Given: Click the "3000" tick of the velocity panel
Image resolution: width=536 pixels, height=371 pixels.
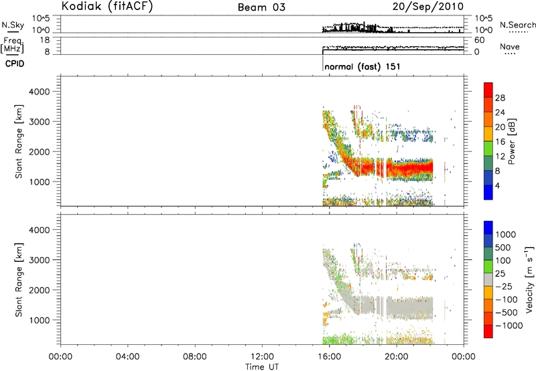Looking at the screenshot, I should (40, 260).
